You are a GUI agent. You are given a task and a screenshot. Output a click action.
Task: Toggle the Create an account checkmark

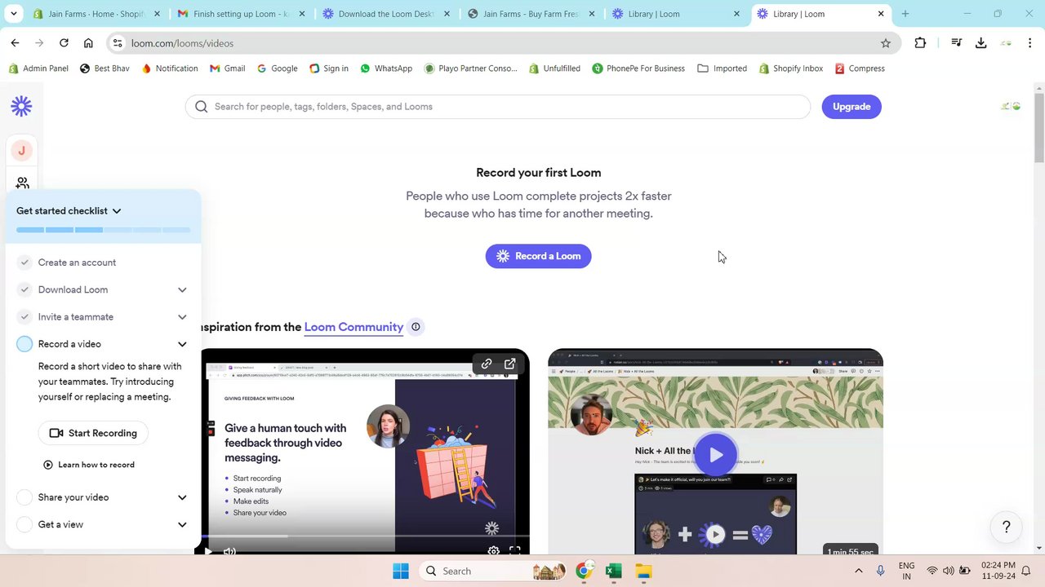point(24,263)
